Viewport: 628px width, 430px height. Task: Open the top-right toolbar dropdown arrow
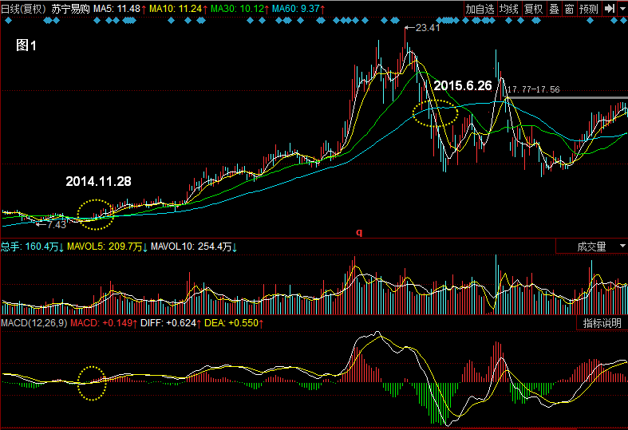[x=622, y=8]
